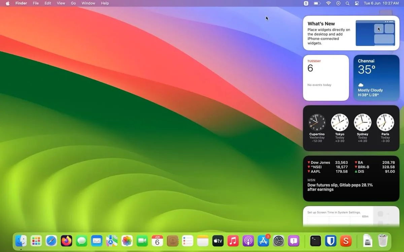404x252 pixels.
Task: Click the What's New widget preview image
Action: point(375,33)
